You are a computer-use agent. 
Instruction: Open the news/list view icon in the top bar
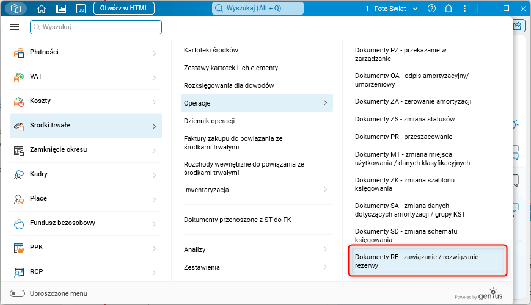61,9
